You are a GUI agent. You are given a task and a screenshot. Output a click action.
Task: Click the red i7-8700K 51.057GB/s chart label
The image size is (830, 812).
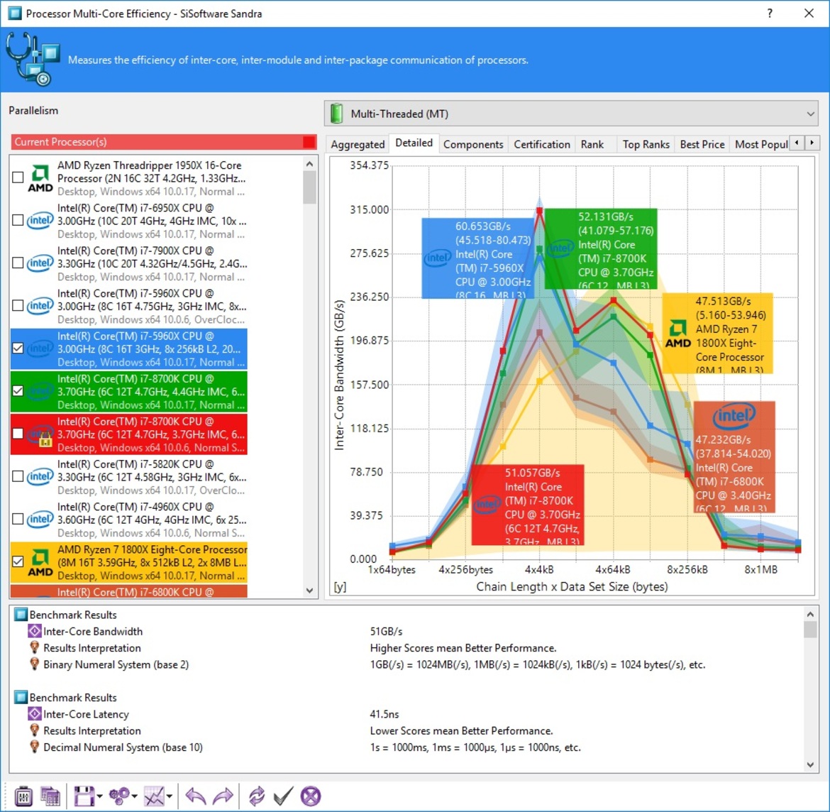[x=528, y=505]
